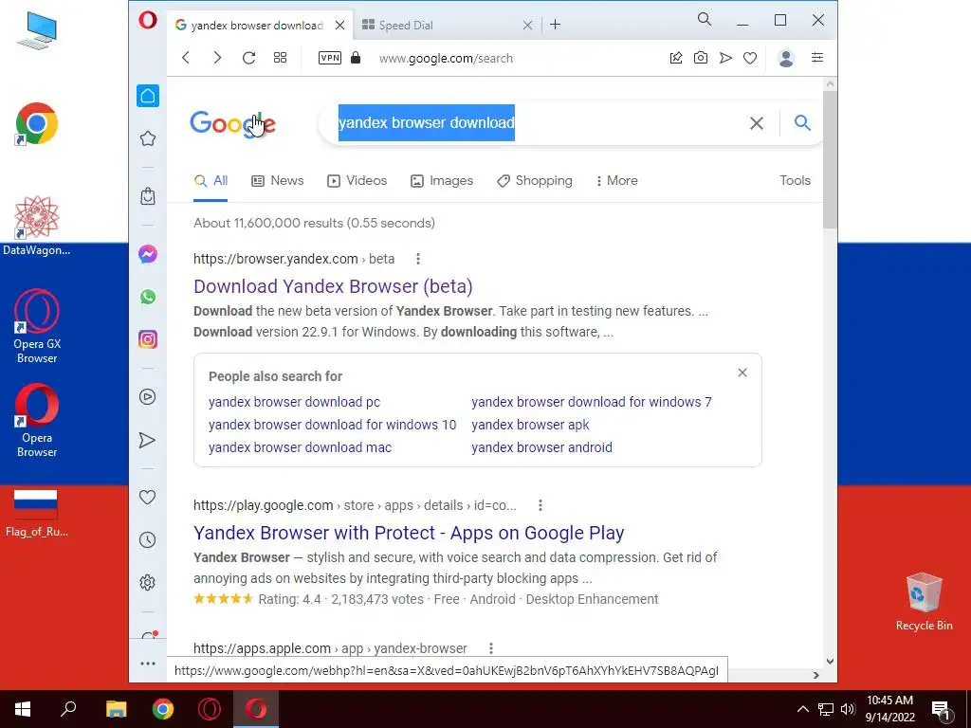The width and height of the screenshot is (971, 728).
Task: Open the My Flow send icon in the address bar
Action: tap(725, 58)
